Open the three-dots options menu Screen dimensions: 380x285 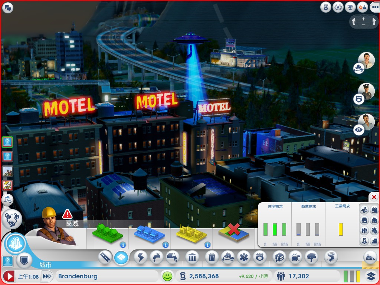click(x=375, y=7)
